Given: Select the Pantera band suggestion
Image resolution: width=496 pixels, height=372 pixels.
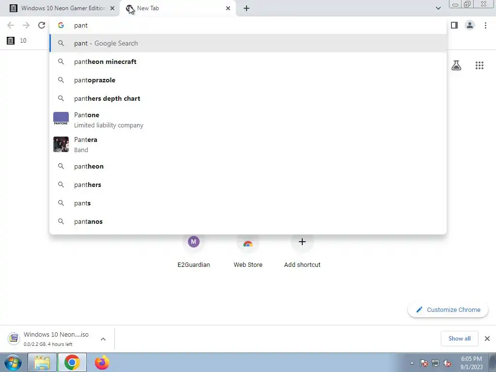Looking at the screenshot, I should tap(248, 144).
